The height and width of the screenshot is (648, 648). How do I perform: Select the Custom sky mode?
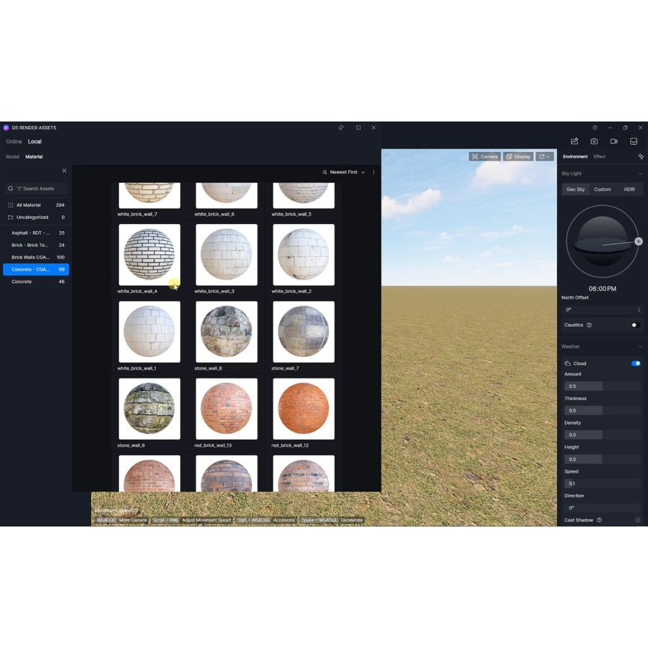[x=602, y=189]
